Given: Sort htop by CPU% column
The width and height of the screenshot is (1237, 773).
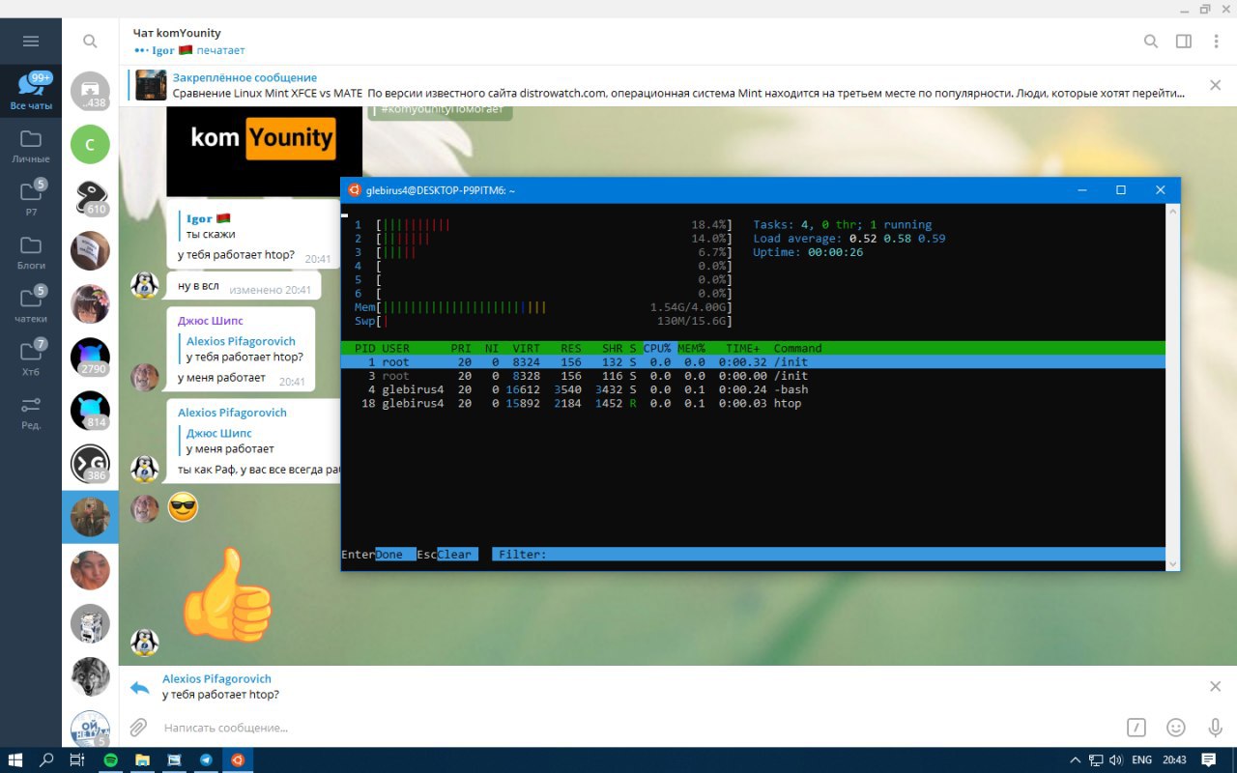Looking at the screenshot, I should [657, 349].
